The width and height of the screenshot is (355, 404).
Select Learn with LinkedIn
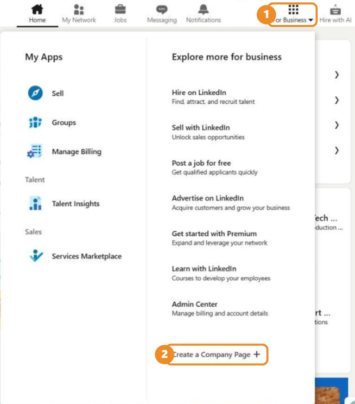coord(204,269)
